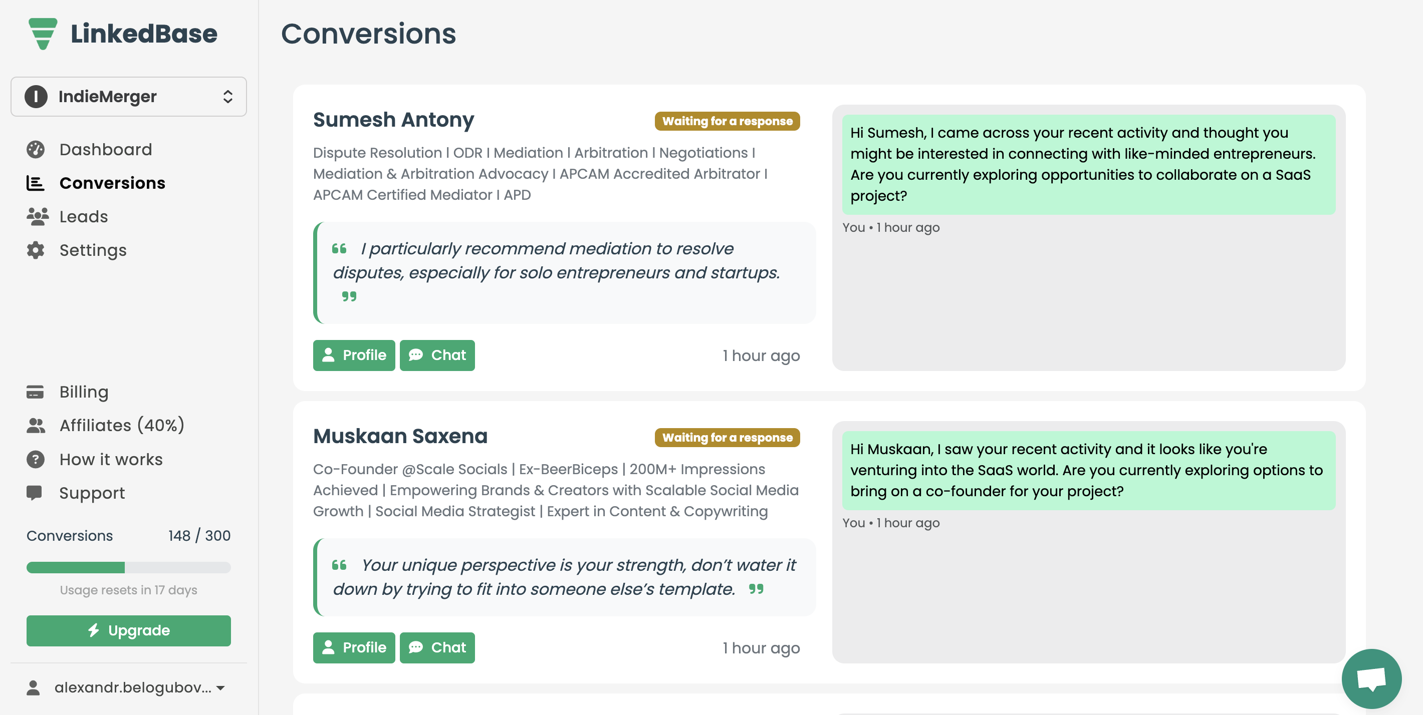Go to the Leads menu item
Viewport: 1423px width, 715px height.
pyautogui.click(x=83, y=216)
